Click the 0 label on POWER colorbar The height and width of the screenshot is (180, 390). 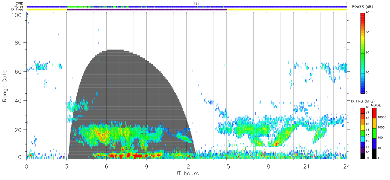point(367,92)
